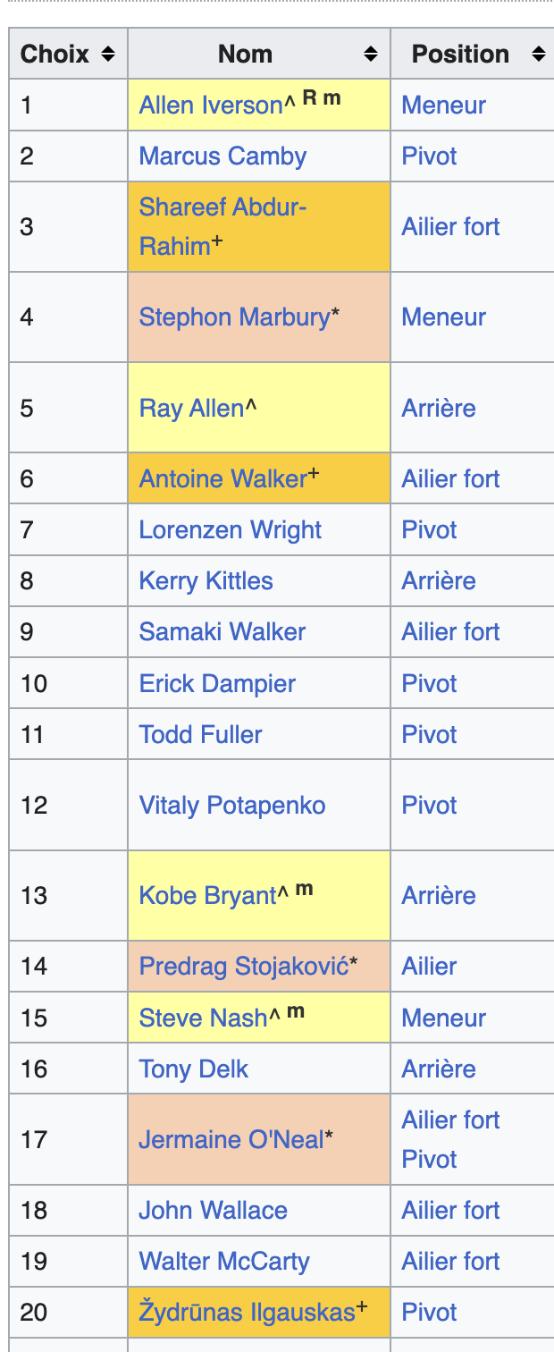Click Meneur position next to Allen Iverson
Image resolution: width=554 pixels, height=1352 pixels.
444,106
